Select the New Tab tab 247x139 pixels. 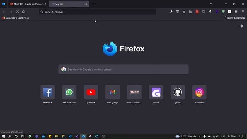(x=69, y=4)
